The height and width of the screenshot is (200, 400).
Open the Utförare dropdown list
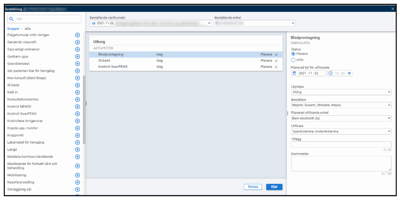click(341, 131)
